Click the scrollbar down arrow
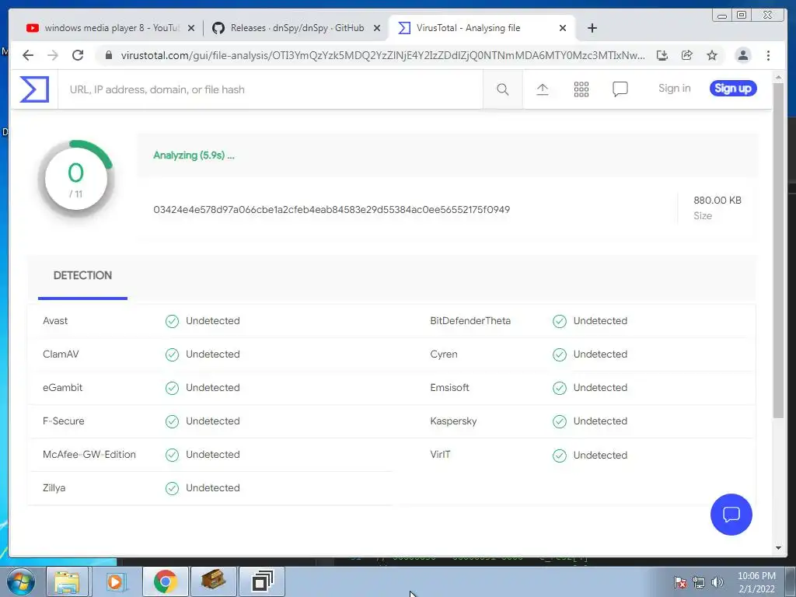Viewport: 796px width, 597px height. click(x=777, y=548)
